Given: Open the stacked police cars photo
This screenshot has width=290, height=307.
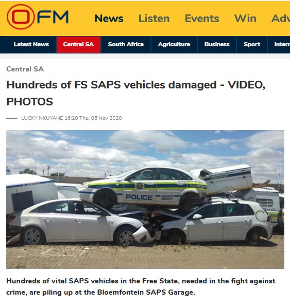Looking at the screenshot, I should [x=145, y=200].
